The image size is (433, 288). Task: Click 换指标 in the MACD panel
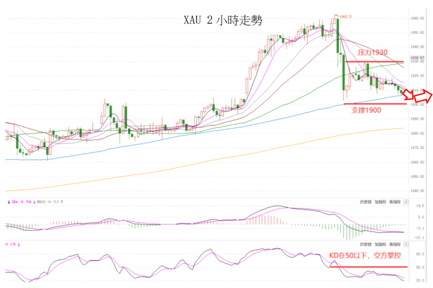click(395, 202)
